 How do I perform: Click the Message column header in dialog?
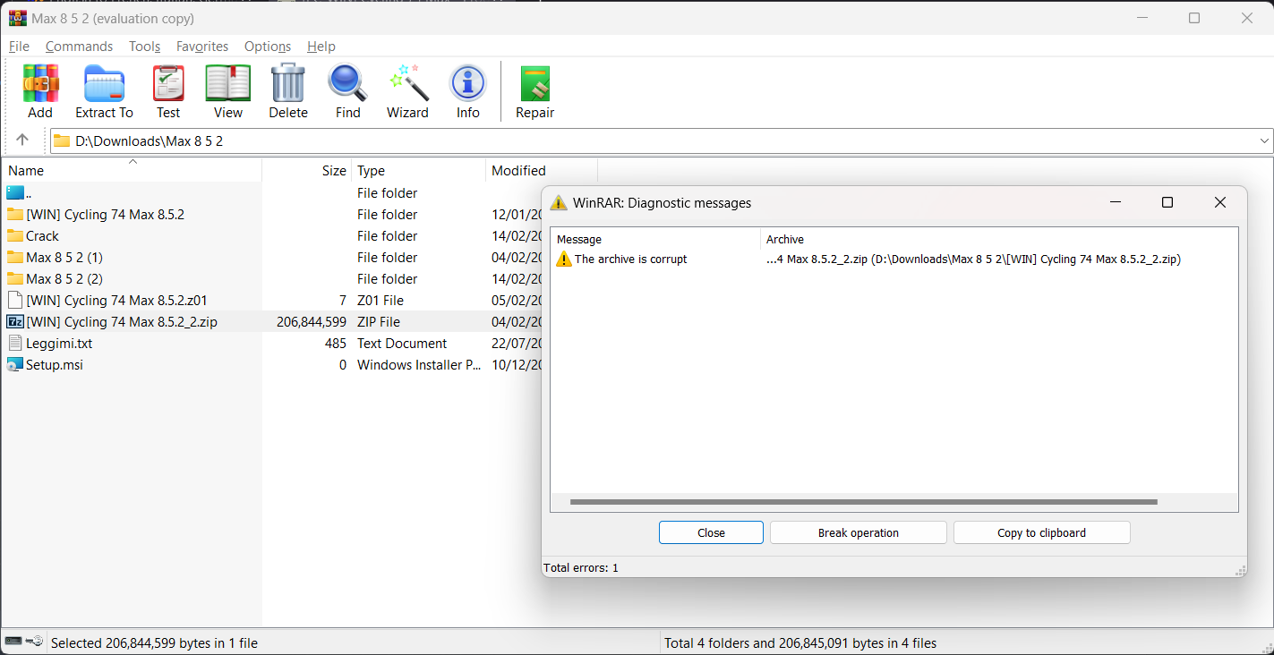(655, 239)
